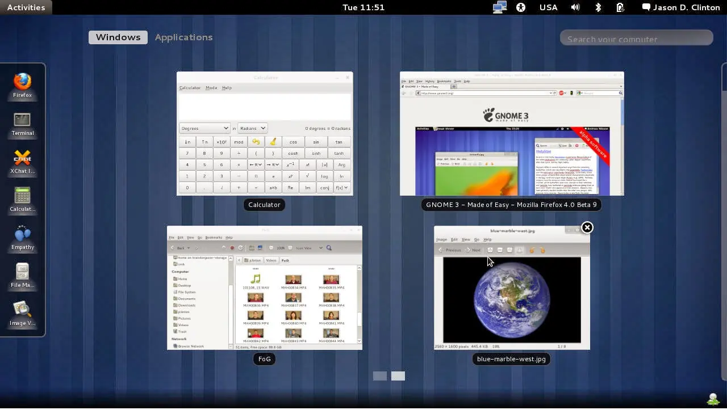Open Bookmarks menu in FoG file manager
The image size is (727, 410).
pyautogui.click(x=214, y=238)
